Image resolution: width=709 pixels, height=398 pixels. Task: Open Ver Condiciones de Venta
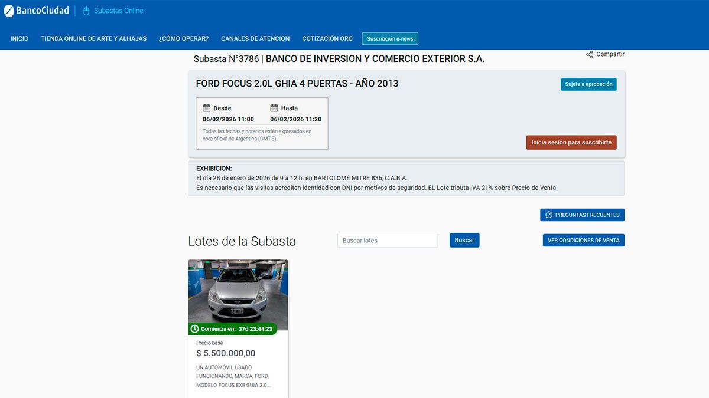click(x=583, y=240)
